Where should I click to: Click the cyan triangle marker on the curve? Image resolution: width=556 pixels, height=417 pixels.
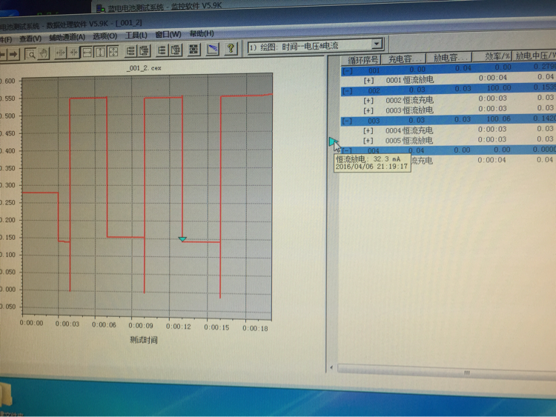[x=182, y=239]
